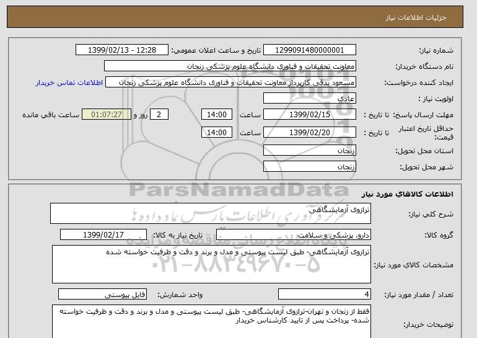The height and width of the screenshot is (338, 477).
Task: Click the label تاریخ نیاز به کالا
Action: click(178, 235)
